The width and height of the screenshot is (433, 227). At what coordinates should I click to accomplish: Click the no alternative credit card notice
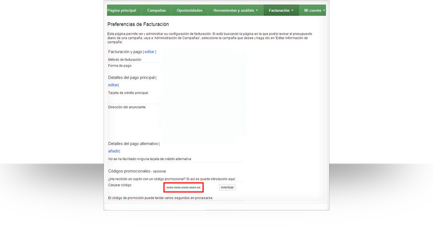pyautogui.click(x=150, y=159)
